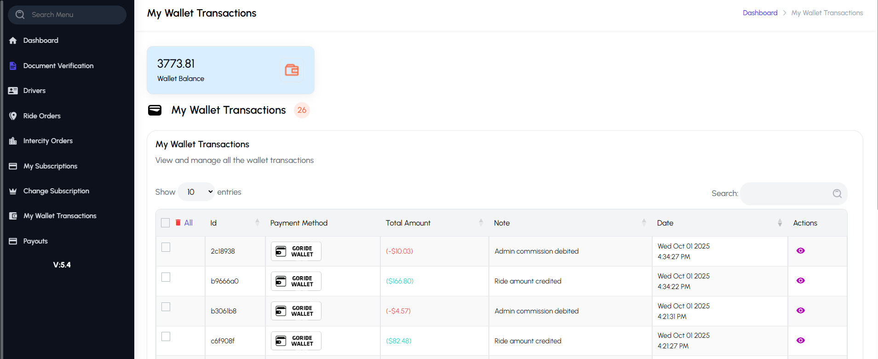Click the search magnifier icon in table search
This screenshot has width=878, height=359.
(837, 194)
